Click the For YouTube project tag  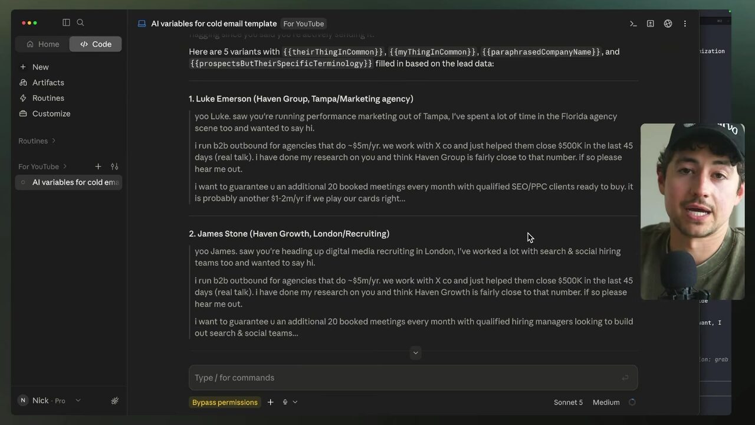tap(303, 24)
